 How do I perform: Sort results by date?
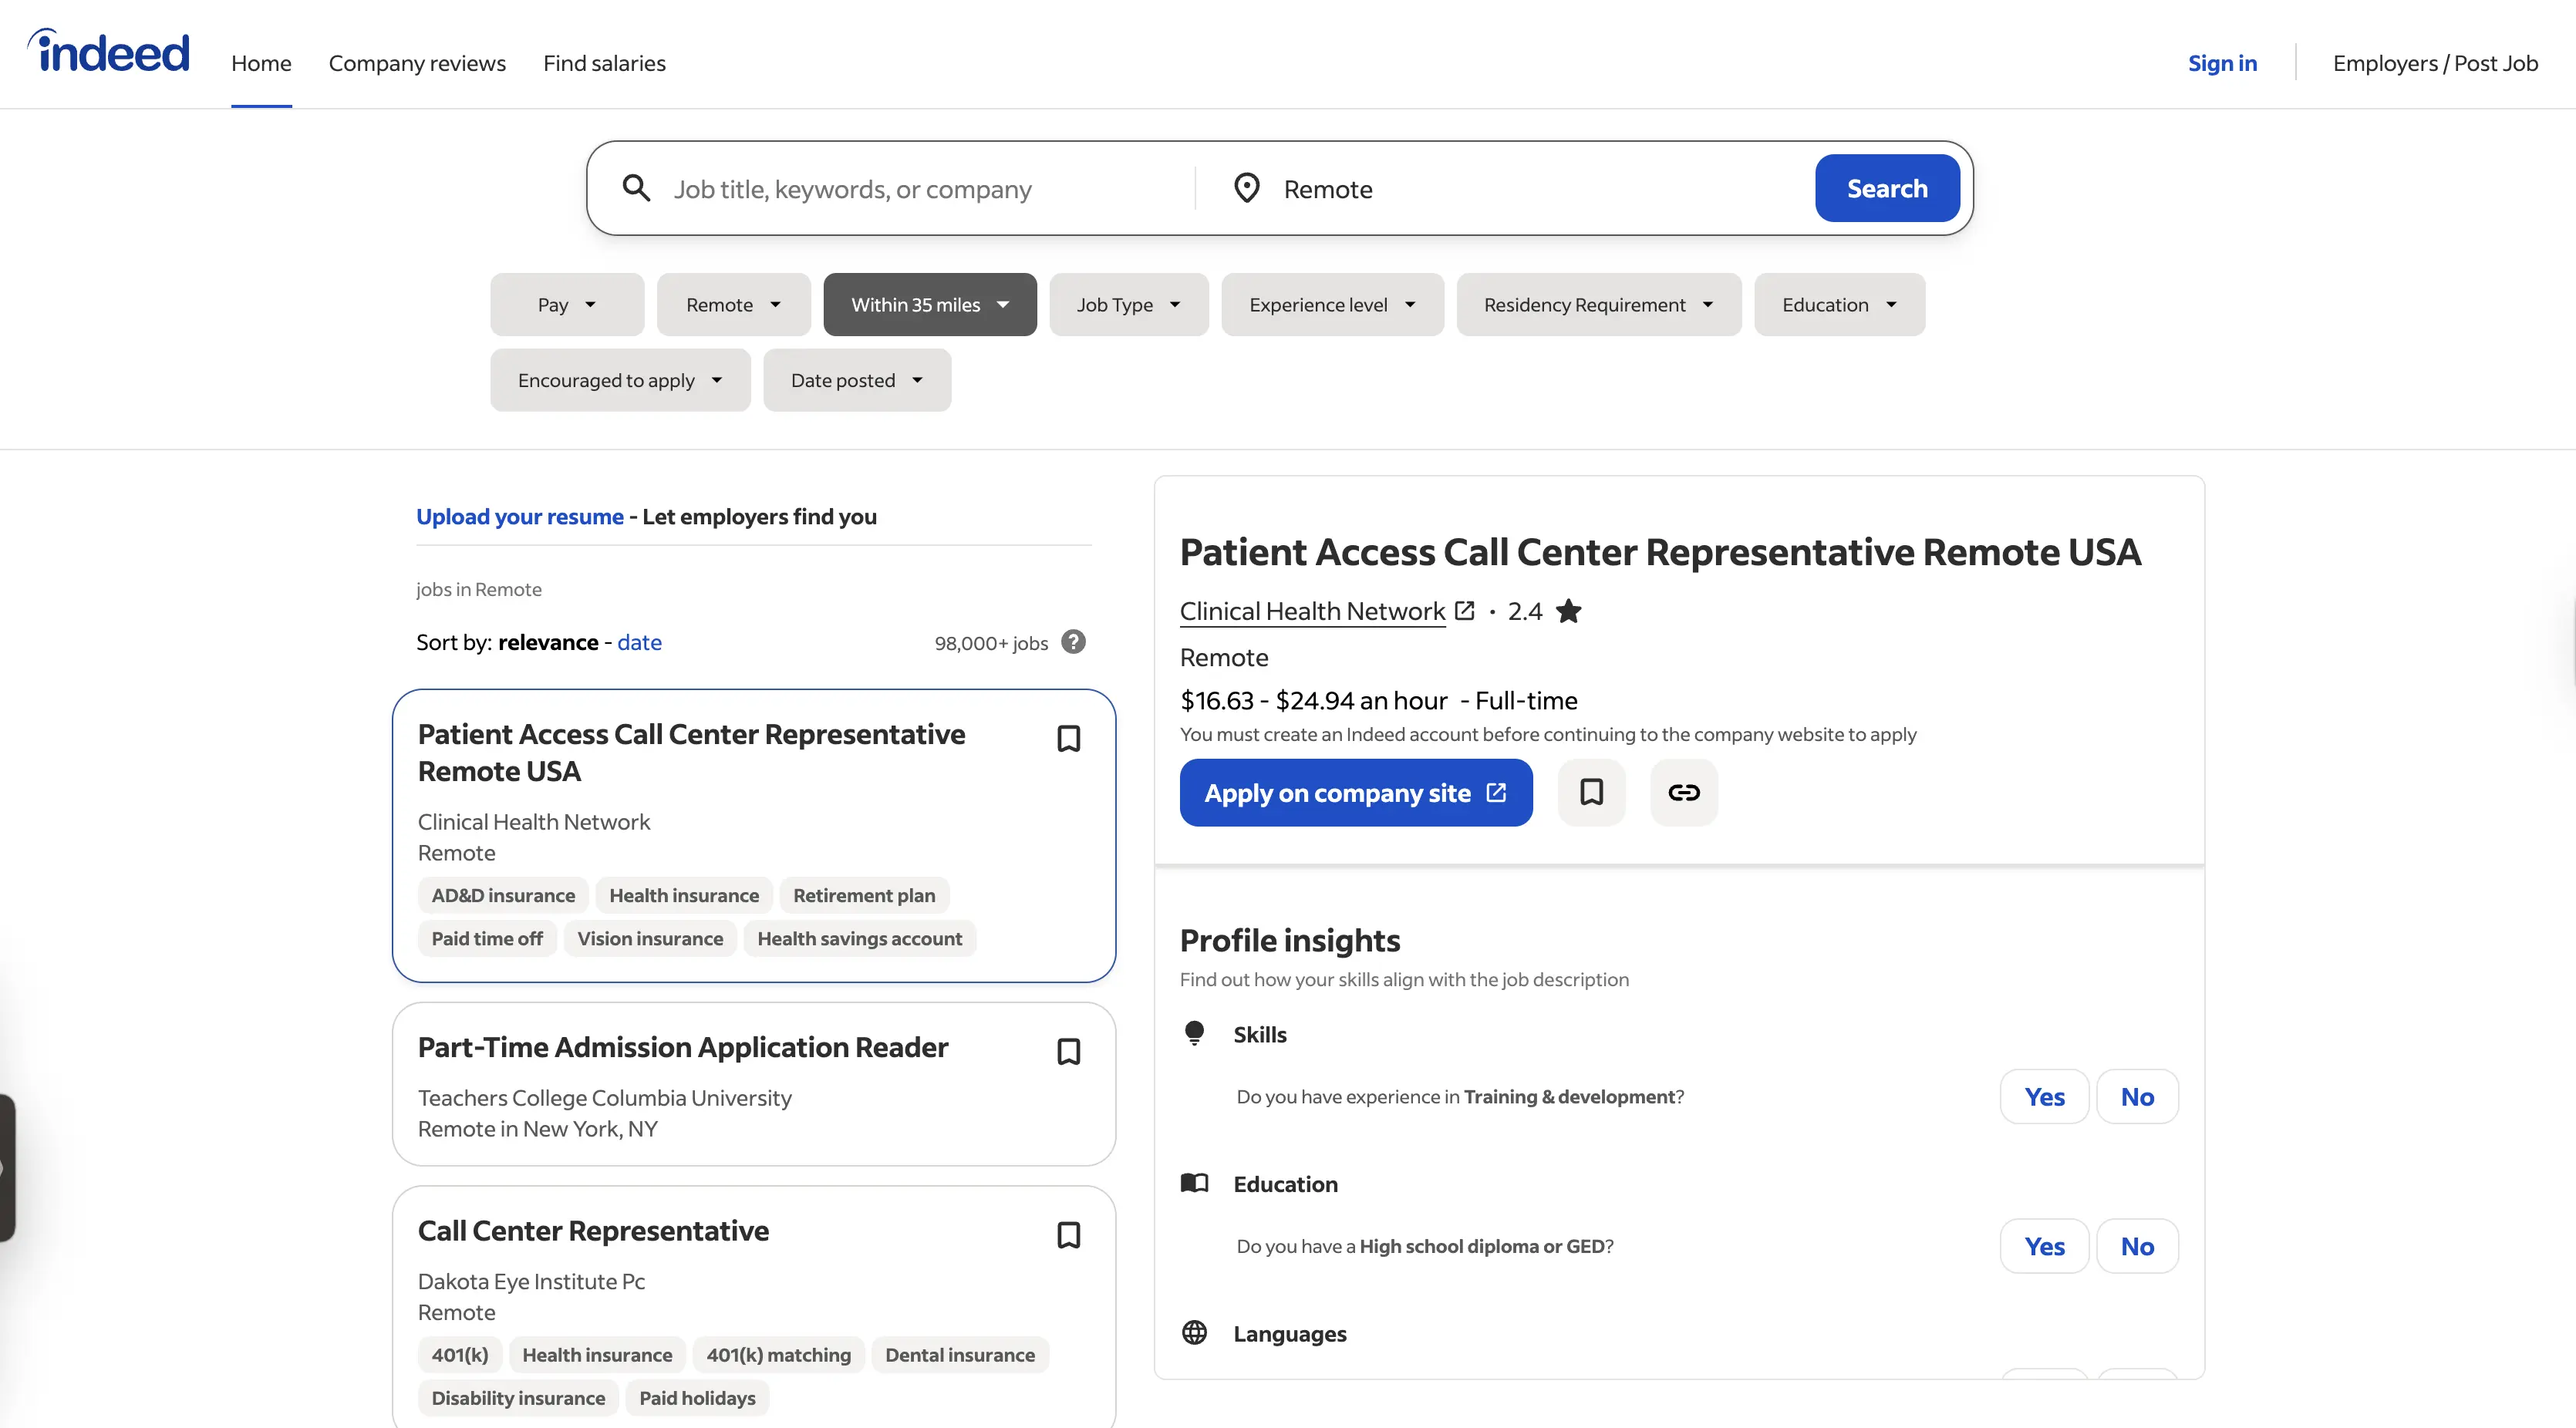(x=639, y=642)
